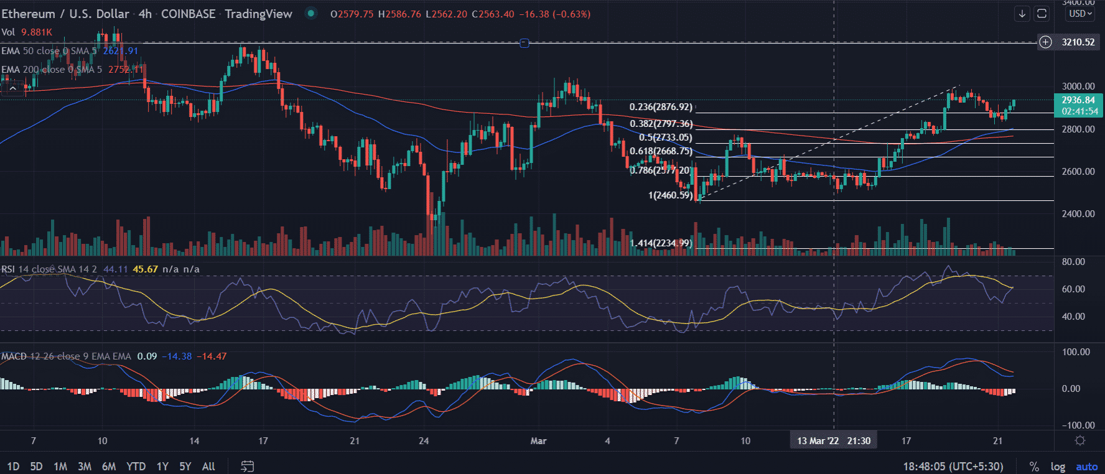Screen dimensions: 1105x474
Task: Select the 1D time range
Action: click(x=13, y=467)
